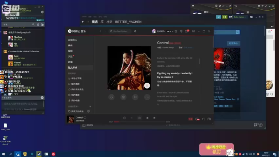Select 关注 in NetEase sidebar
This screenshot has width=279, height=157.
(70, 57)
